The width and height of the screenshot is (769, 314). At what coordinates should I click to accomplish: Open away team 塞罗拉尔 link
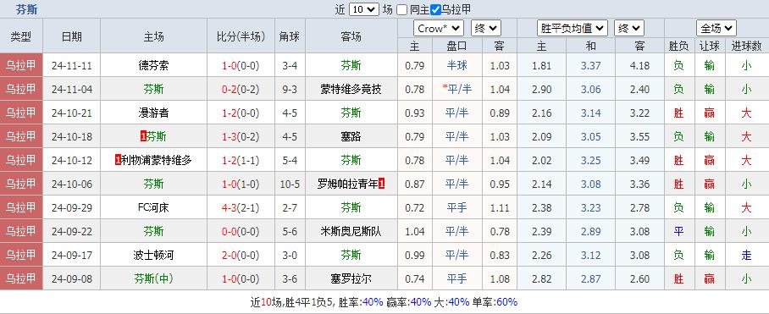click(x=351, y=278)
